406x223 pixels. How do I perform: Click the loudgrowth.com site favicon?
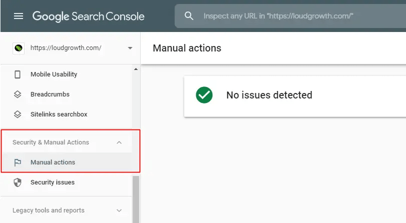[19, 48]
